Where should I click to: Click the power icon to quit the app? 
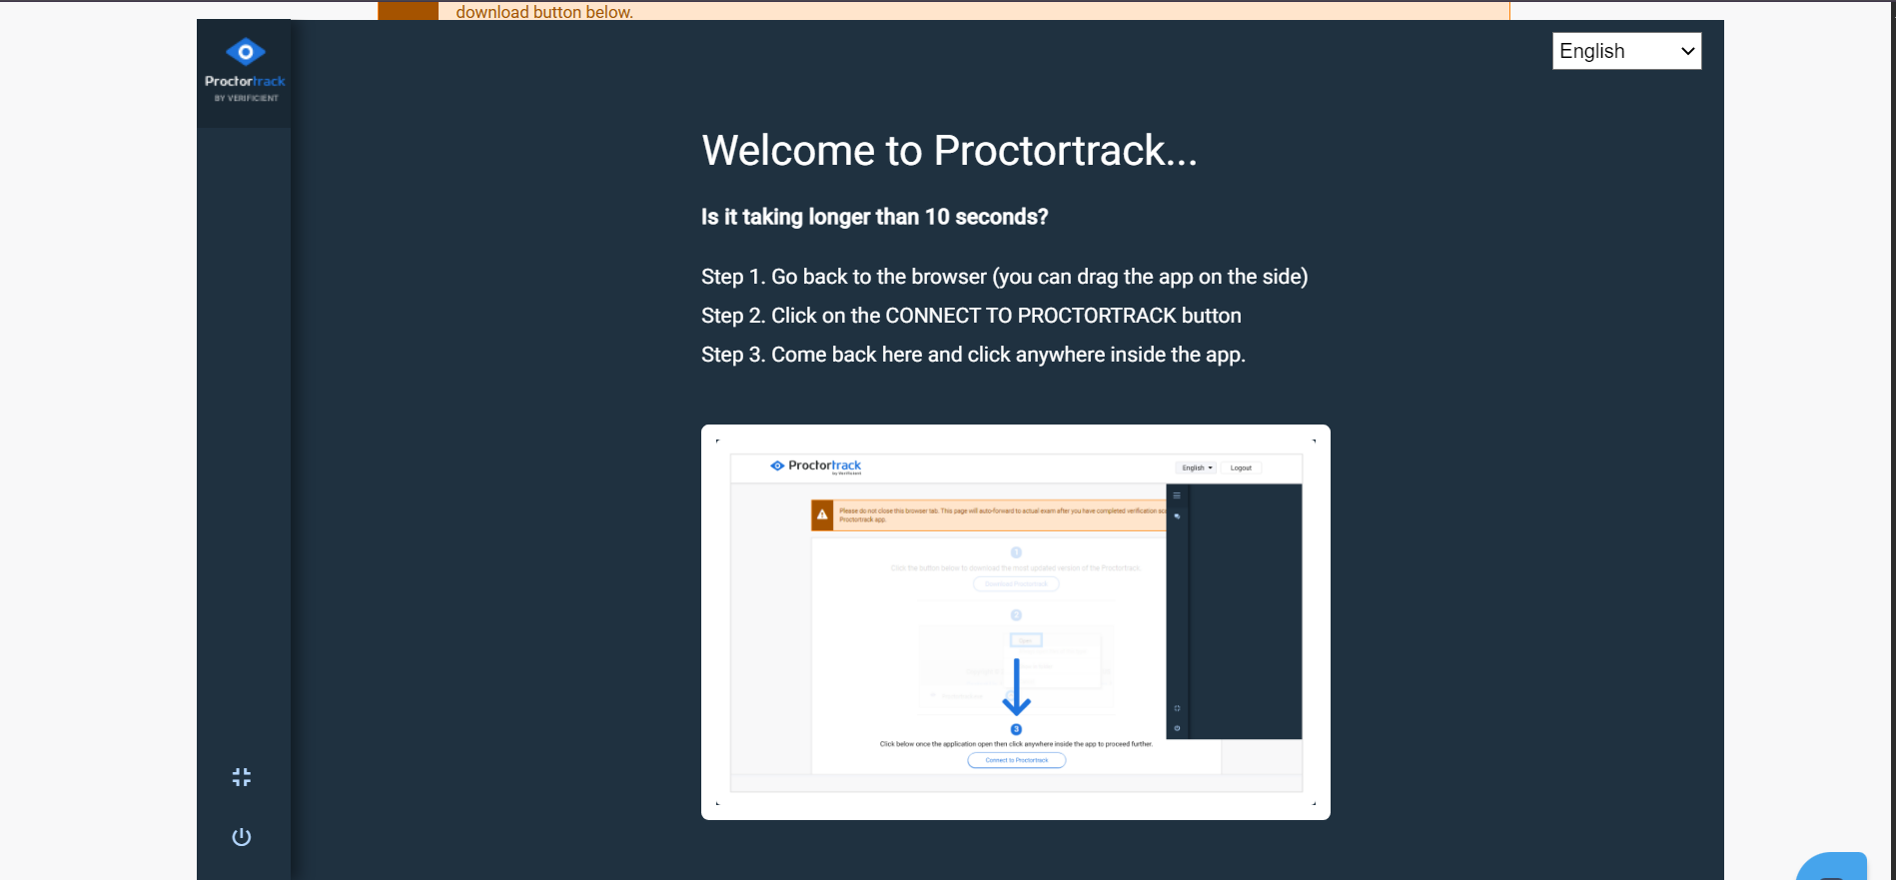point(242,837)
